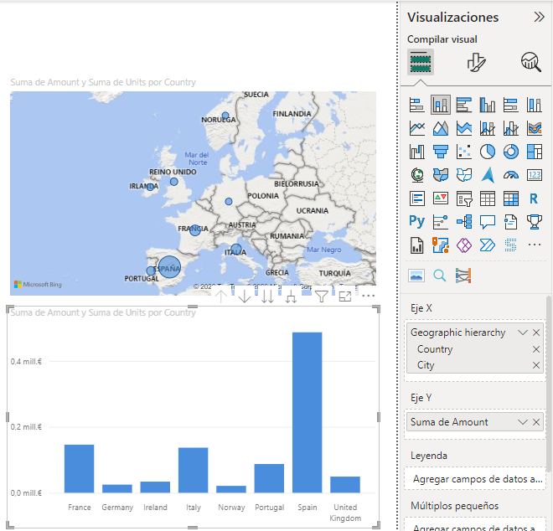Remove the Country field from Eje X

[x=536, y=349]
